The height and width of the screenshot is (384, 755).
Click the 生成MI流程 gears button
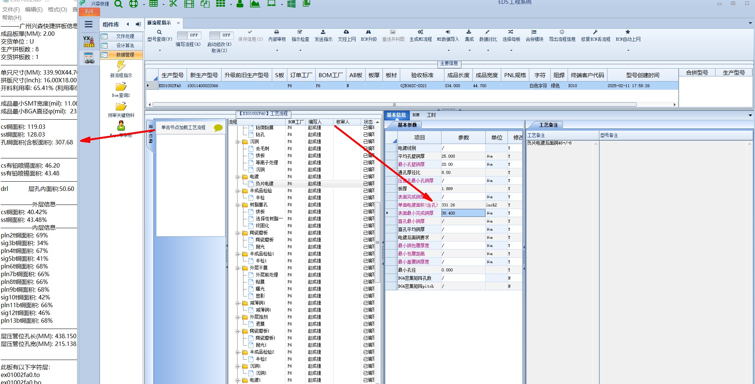(x=420, y=35)
